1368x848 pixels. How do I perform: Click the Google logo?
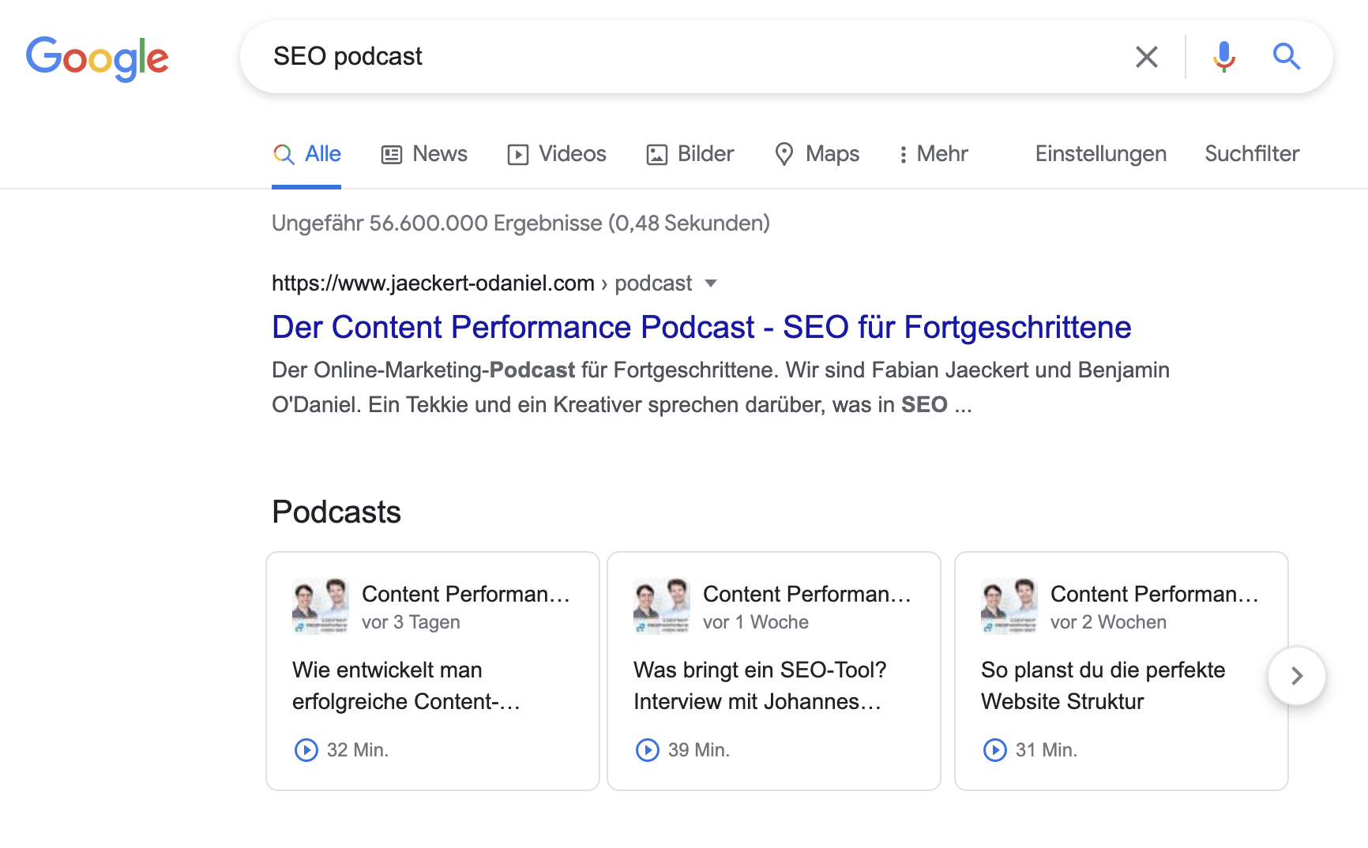click(97, 58)
